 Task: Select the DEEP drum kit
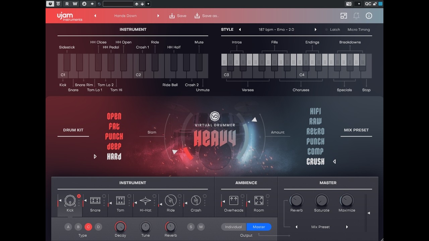[x=114, y=146]
